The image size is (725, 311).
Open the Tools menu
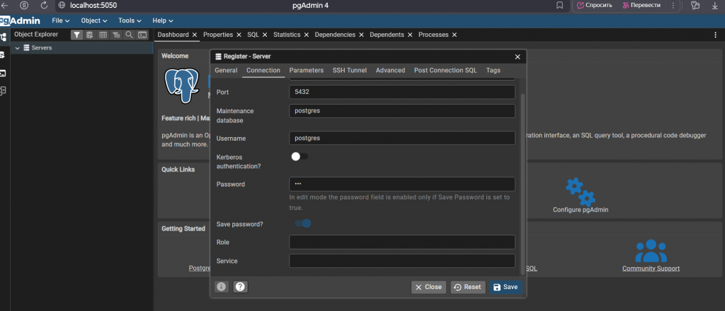coord(130,20)
